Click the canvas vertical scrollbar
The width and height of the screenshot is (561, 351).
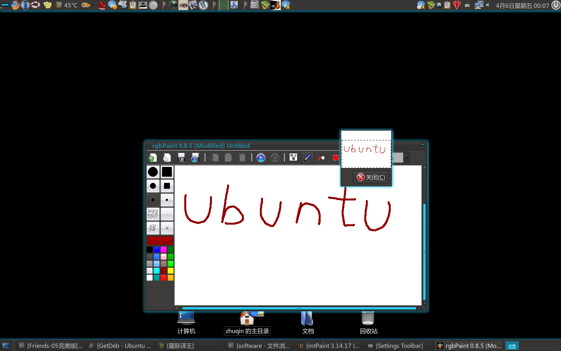424,235
